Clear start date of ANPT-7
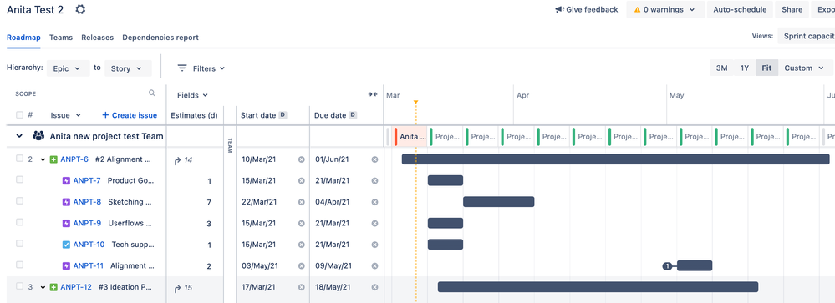 (x=302, y=181)
